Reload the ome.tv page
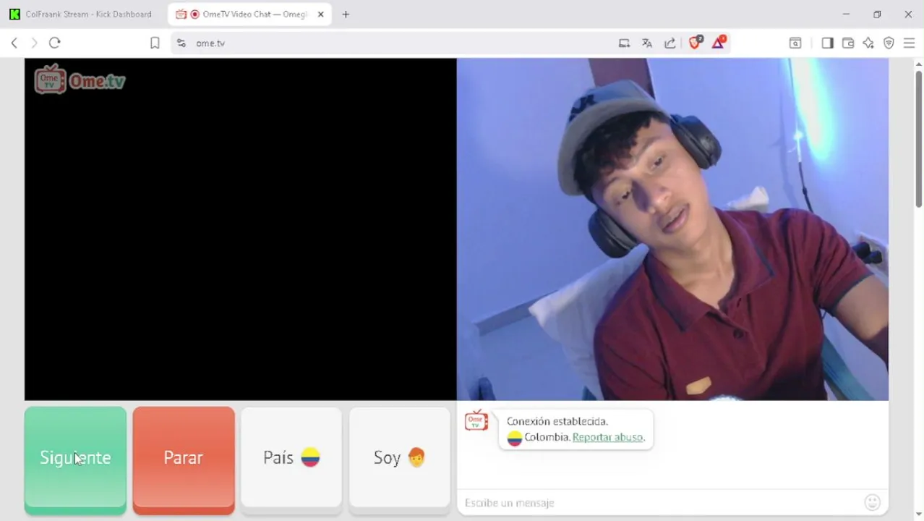Screen dimensions: 924x521 (x=54, y=43)
